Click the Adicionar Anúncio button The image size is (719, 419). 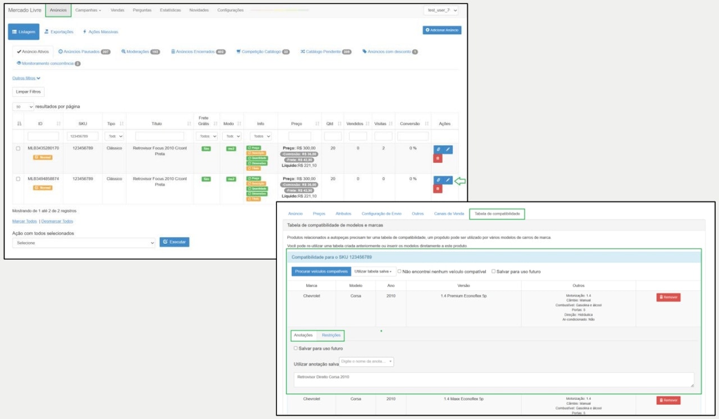pos(442,30)
